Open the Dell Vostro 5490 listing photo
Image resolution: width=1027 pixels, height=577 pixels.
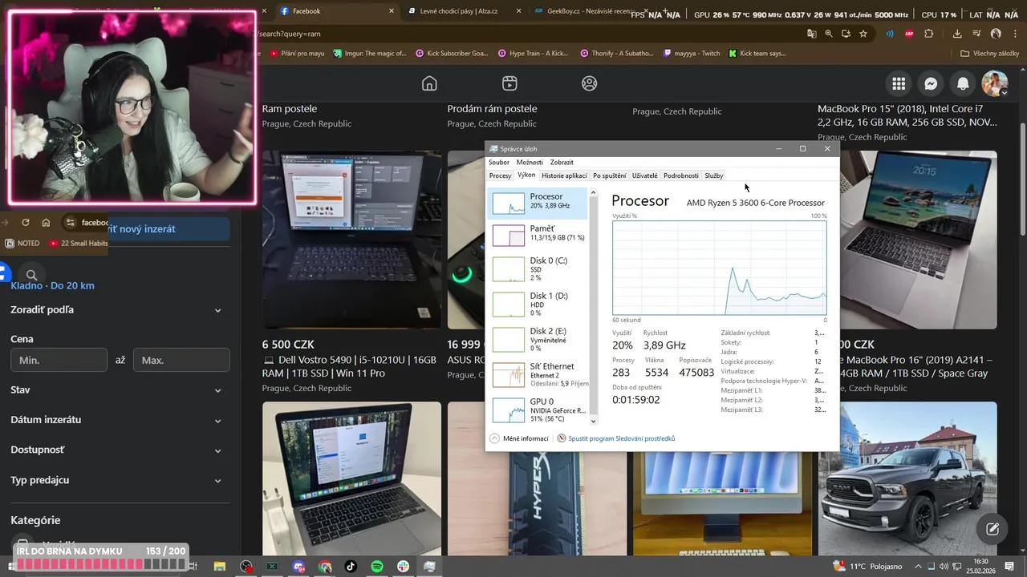[x=351, y=240]
